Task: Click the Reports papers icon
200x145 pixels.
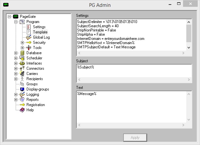Action: click(22, 100)
